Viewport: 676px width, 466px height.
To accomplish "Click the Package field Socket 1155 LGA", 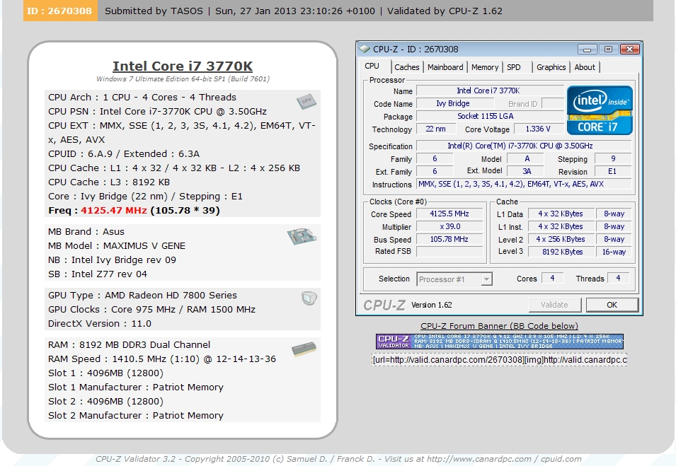I will 490,116.
